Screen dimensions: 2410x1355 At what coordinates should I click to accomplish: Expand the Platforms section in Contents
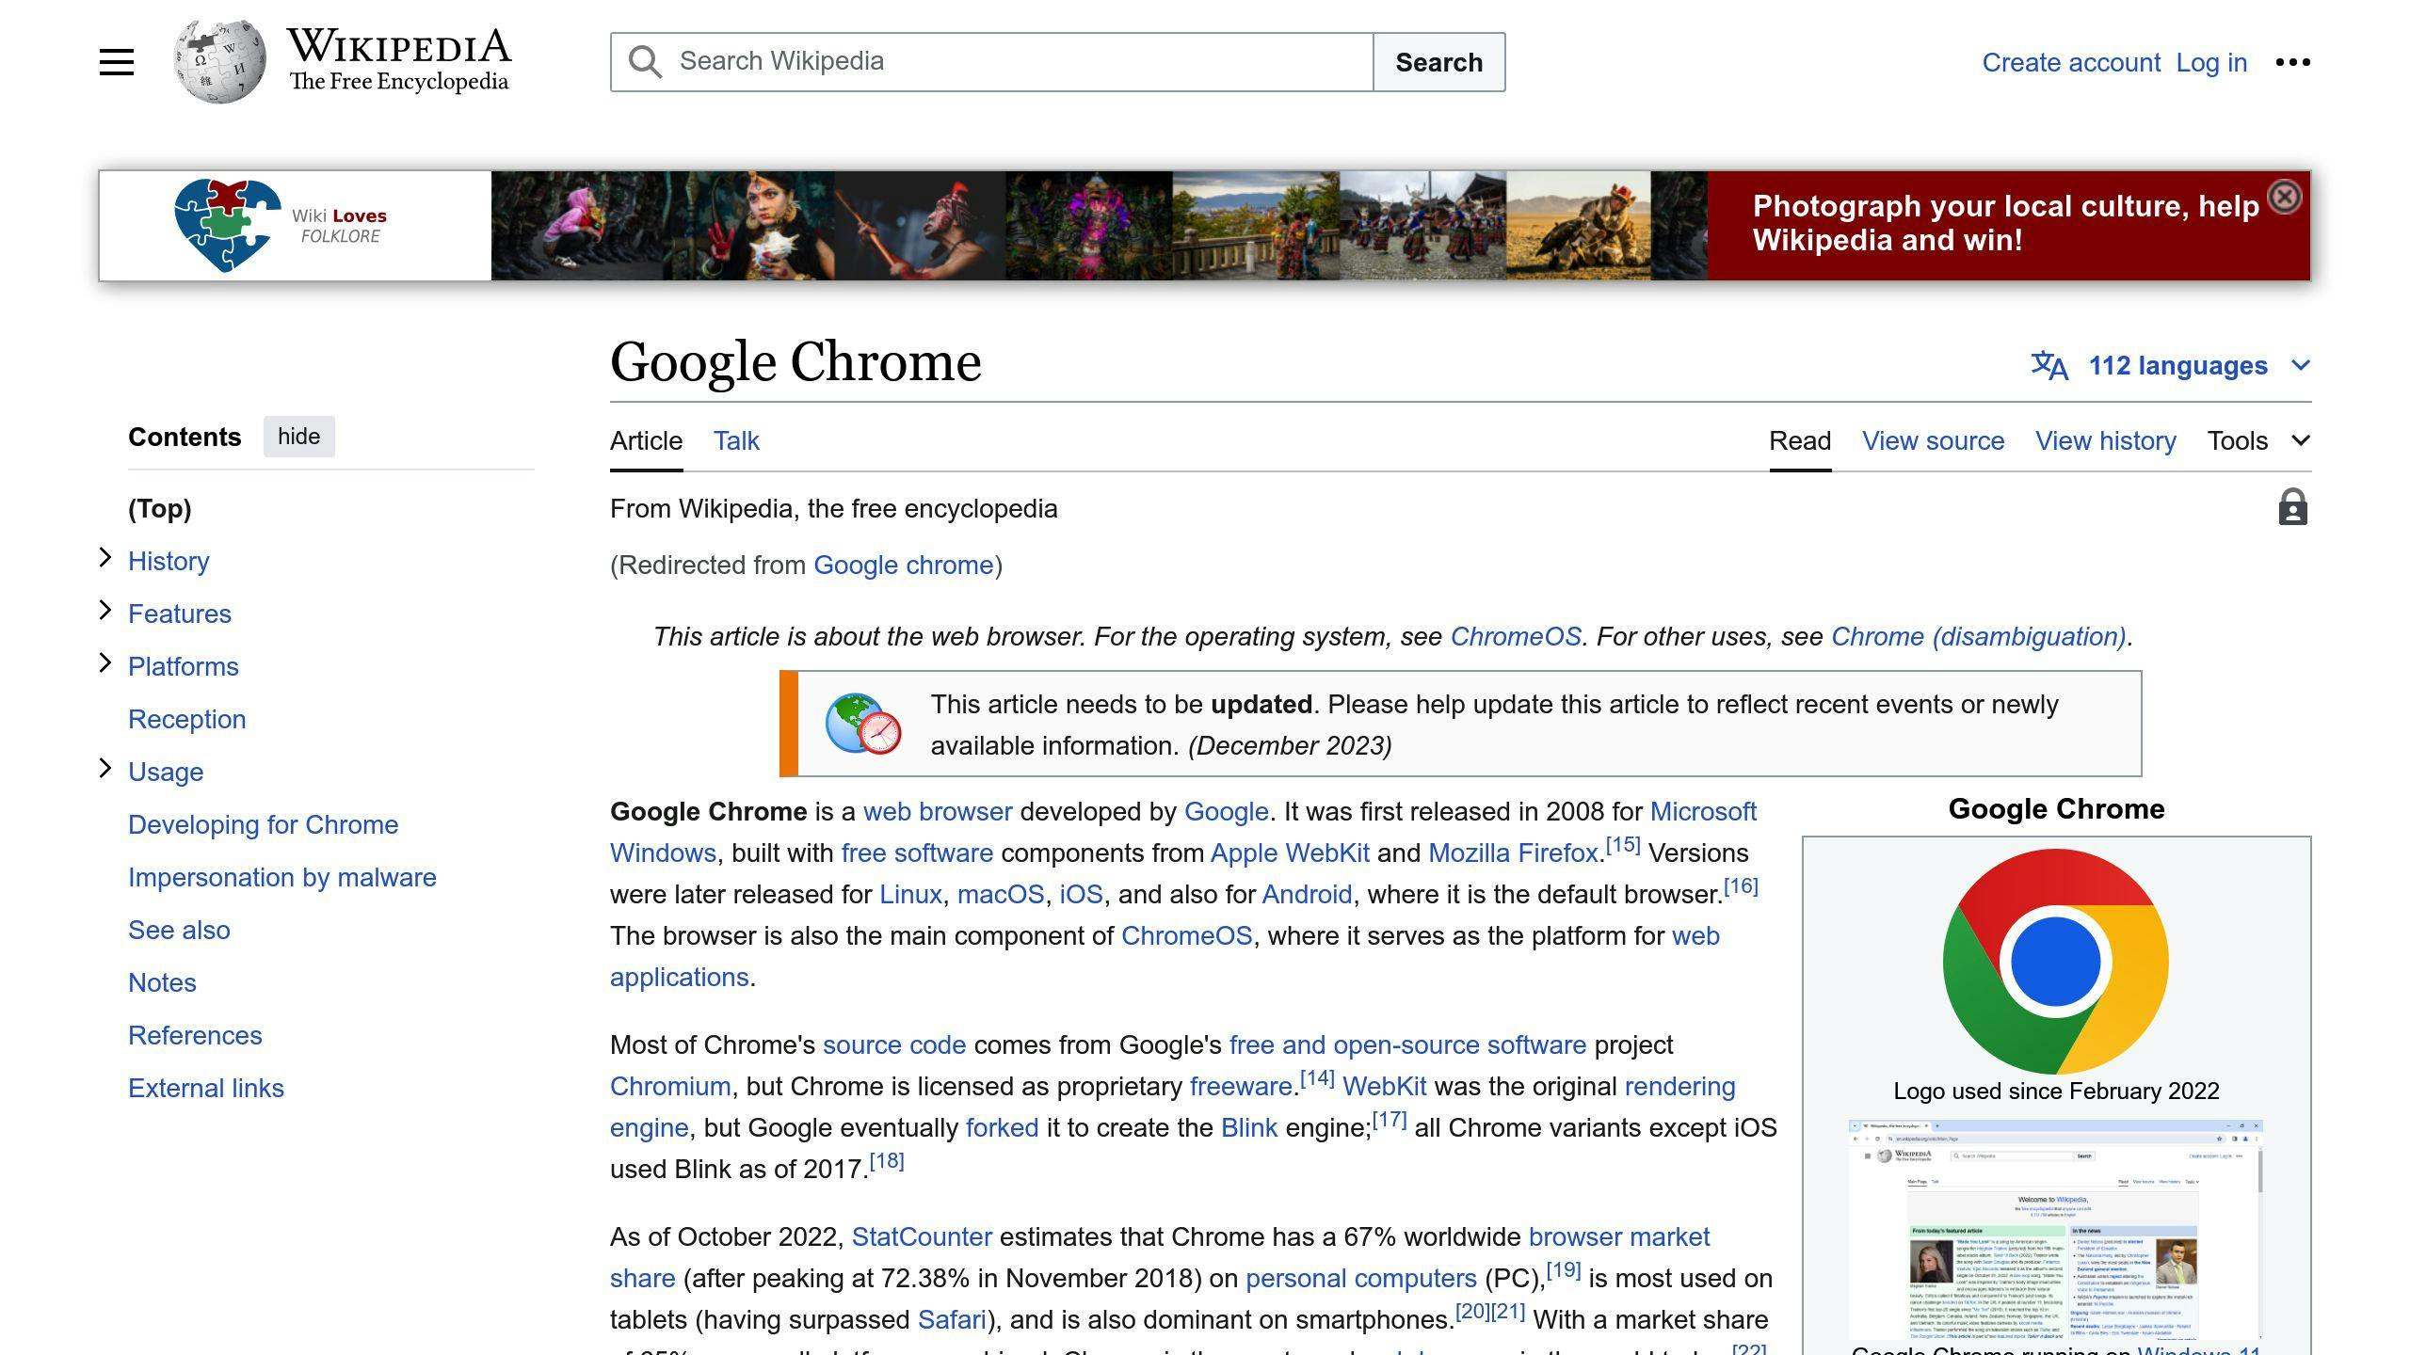tap(104, 663)
